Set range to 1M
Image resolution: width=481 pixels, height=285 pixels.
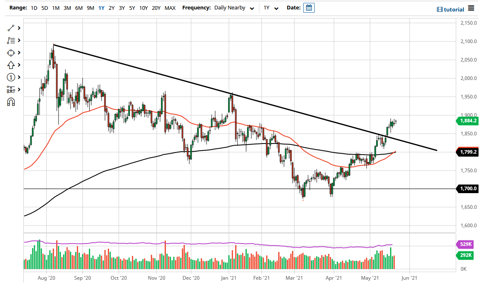[56, 8]
